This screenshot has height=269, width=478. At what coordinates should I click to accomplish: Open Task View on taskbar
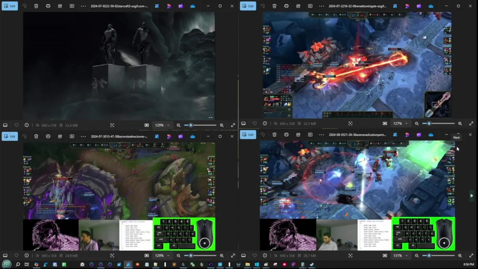(x=27, y=265)
